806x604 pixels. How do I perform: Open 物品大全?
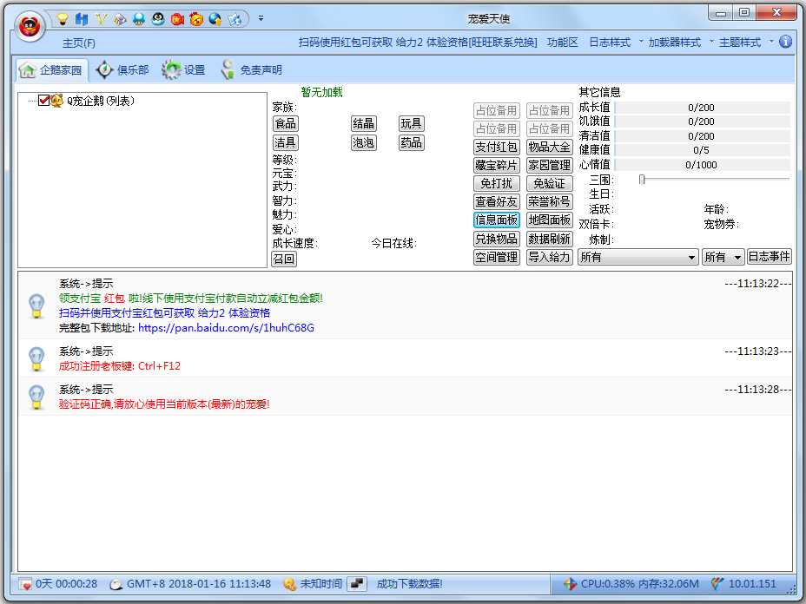[550, 147]
